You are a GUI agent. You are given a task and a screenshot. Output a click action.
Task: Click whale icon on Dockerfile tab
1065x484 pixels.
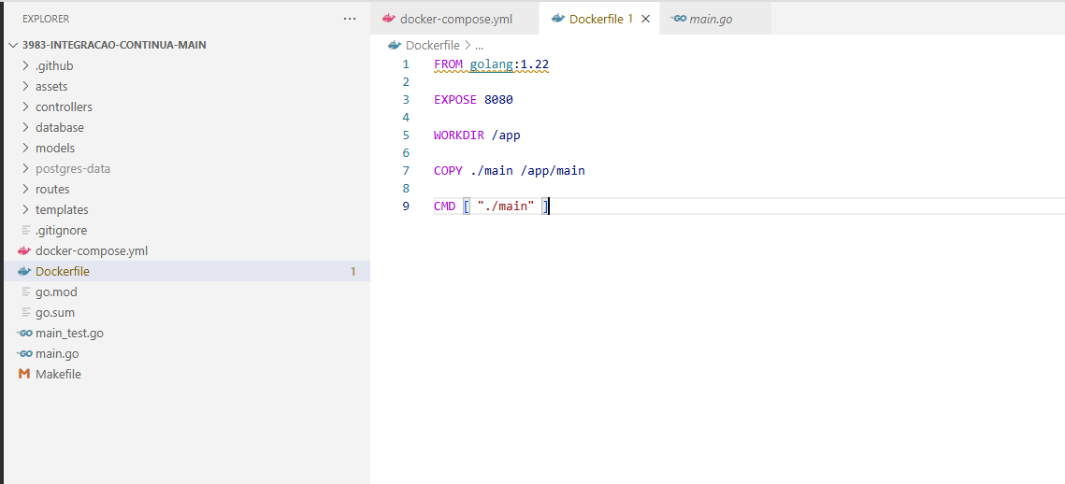[x=557, y=19]
